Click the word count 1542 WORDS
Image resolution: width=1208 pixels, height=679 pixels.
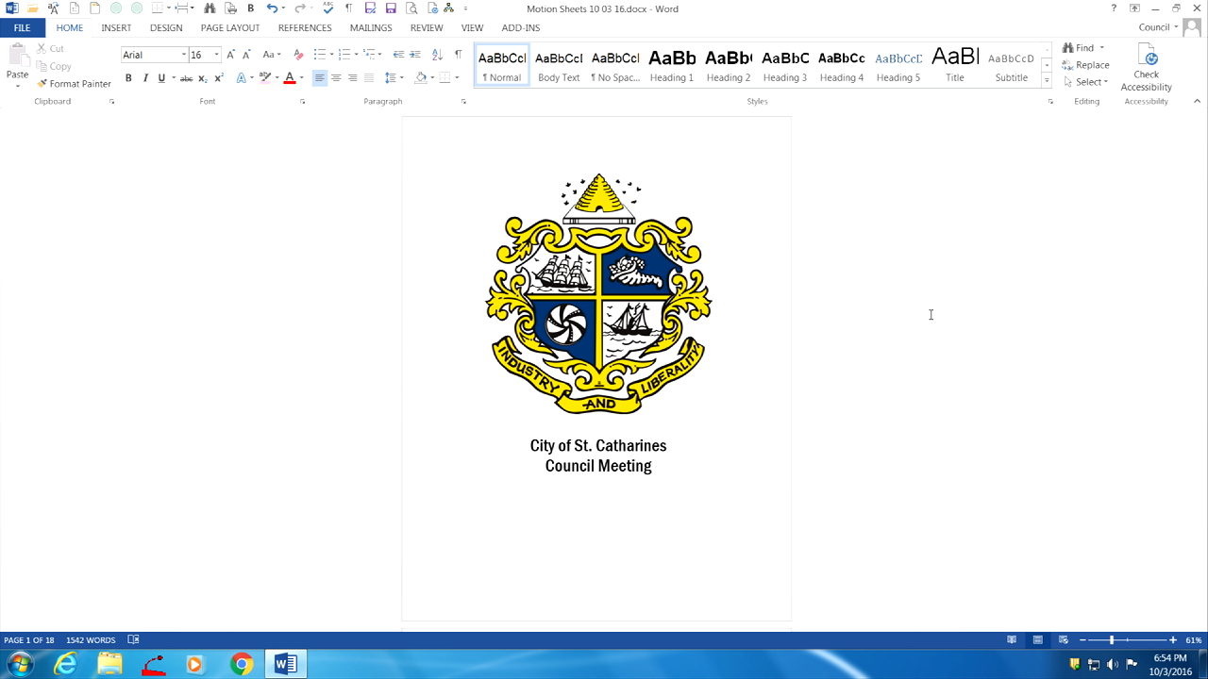pos(91,640)
